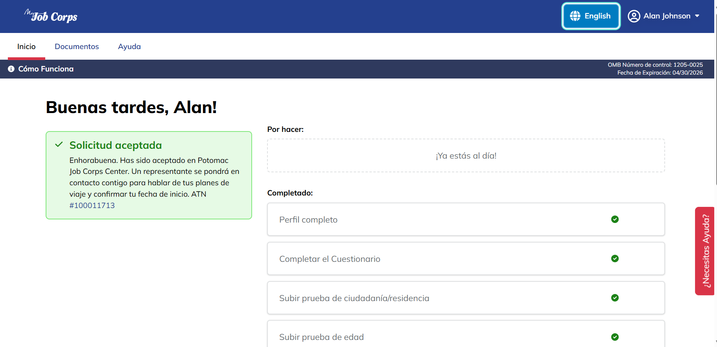Open the Perfil completo task card
Screen dimensions: 717x347
pyautogui.click(x=466, y=219)
